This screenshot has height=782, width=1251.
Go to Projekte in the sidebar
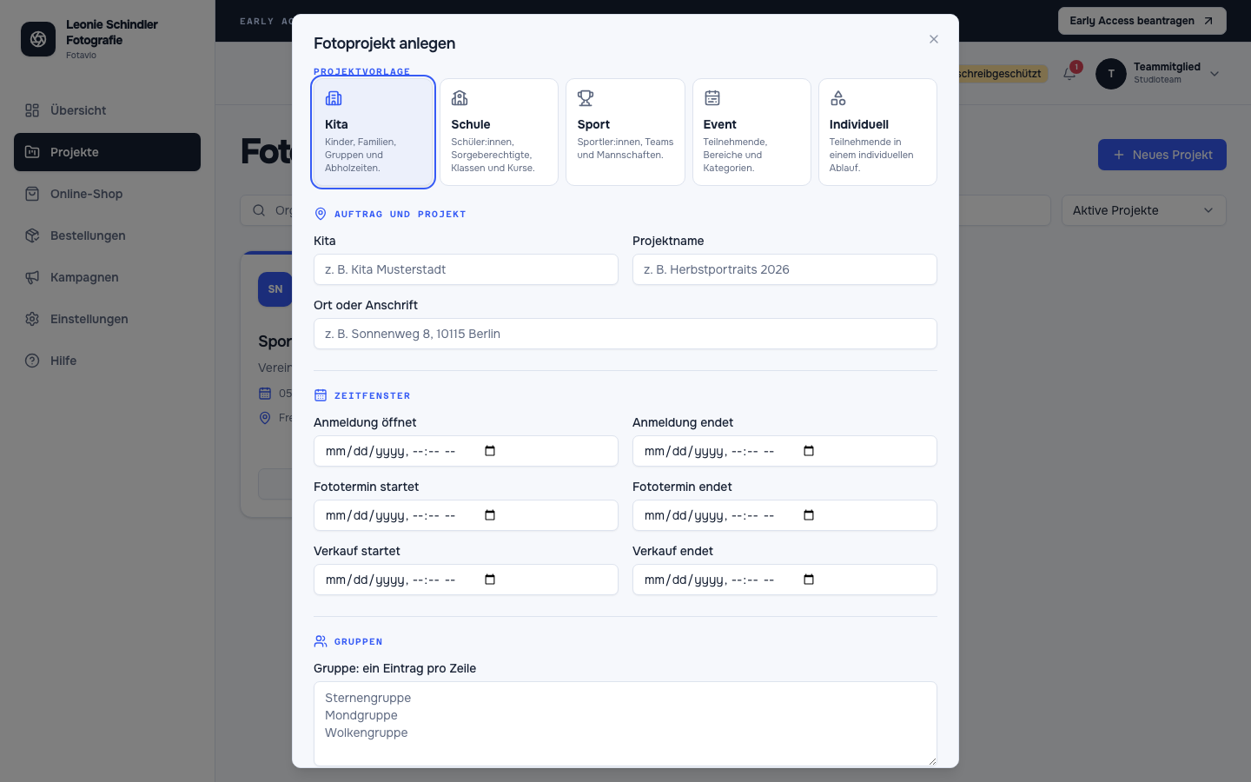tap(107, 152)
